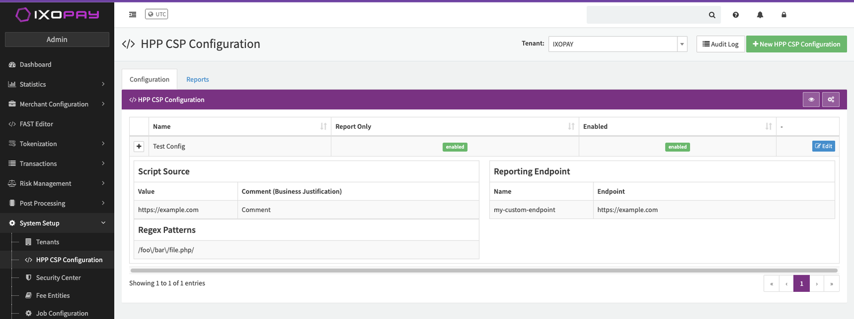Open the Audit Log
Image resolution: width=854 pixels, height=319 pixels.
721,44
